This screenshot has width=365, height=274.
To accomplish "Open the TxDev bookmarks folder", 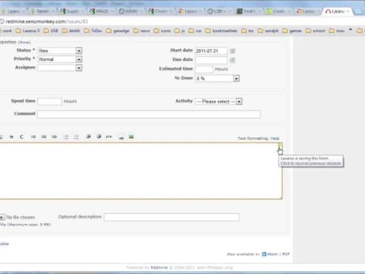I will click(93, 31).
